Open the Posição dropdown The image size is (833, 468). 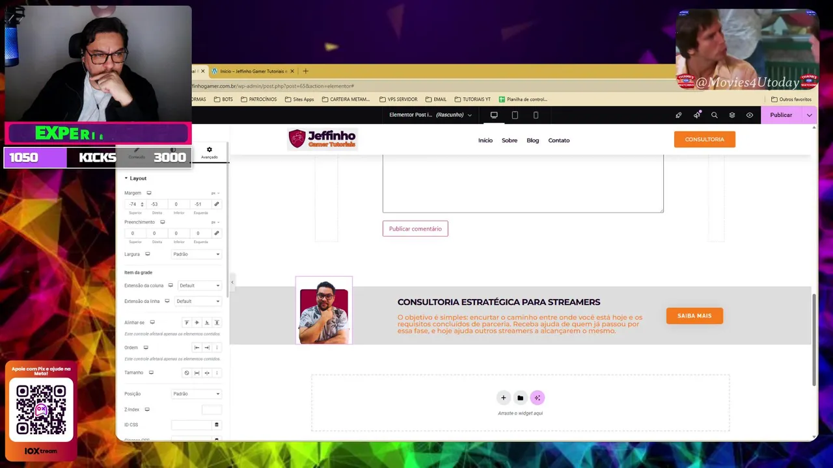click(197, 394)
